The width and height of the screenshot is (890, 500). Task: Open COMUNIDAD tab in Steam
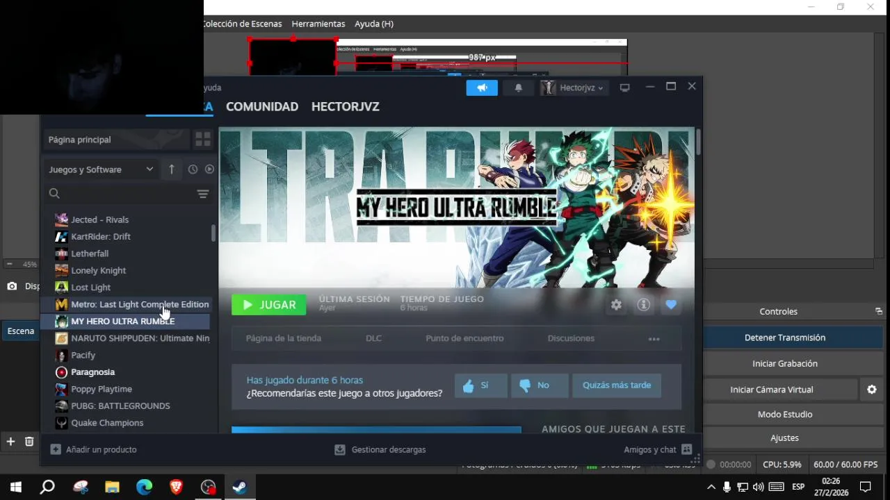click(262, 107)
